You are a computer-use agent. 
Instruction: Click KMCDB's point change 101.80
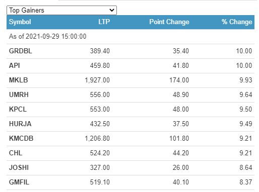pos(179,138)
